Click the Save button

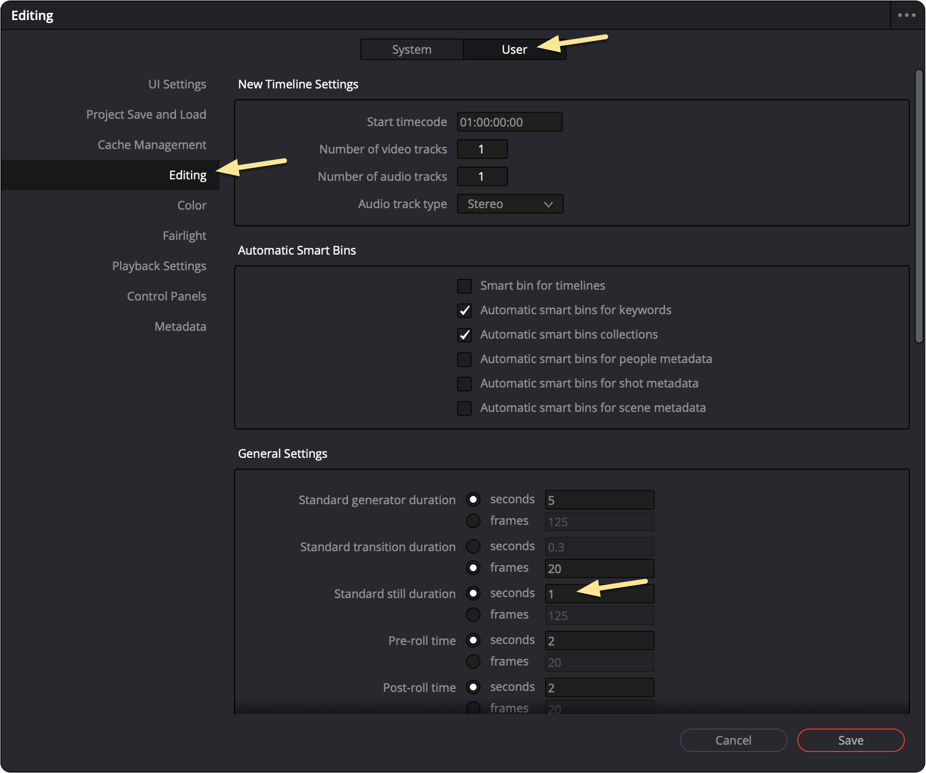[x=850, y=740]
